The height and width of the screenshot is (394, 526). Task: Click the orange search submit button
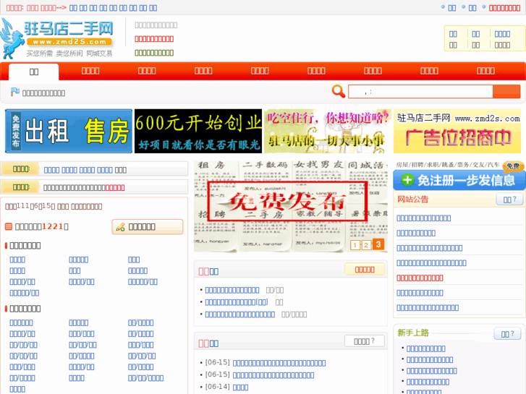tap(506, 92)
